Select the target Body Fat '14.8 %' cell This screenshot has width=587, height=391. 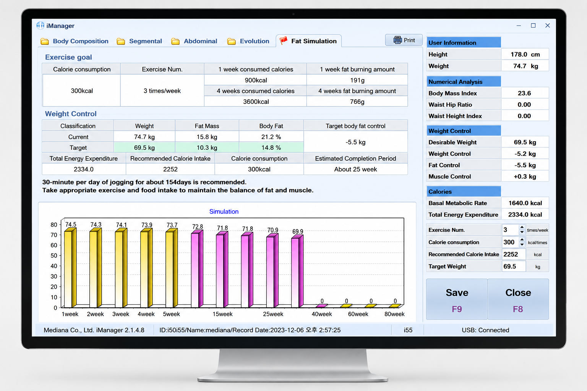(x=271, y=147)
